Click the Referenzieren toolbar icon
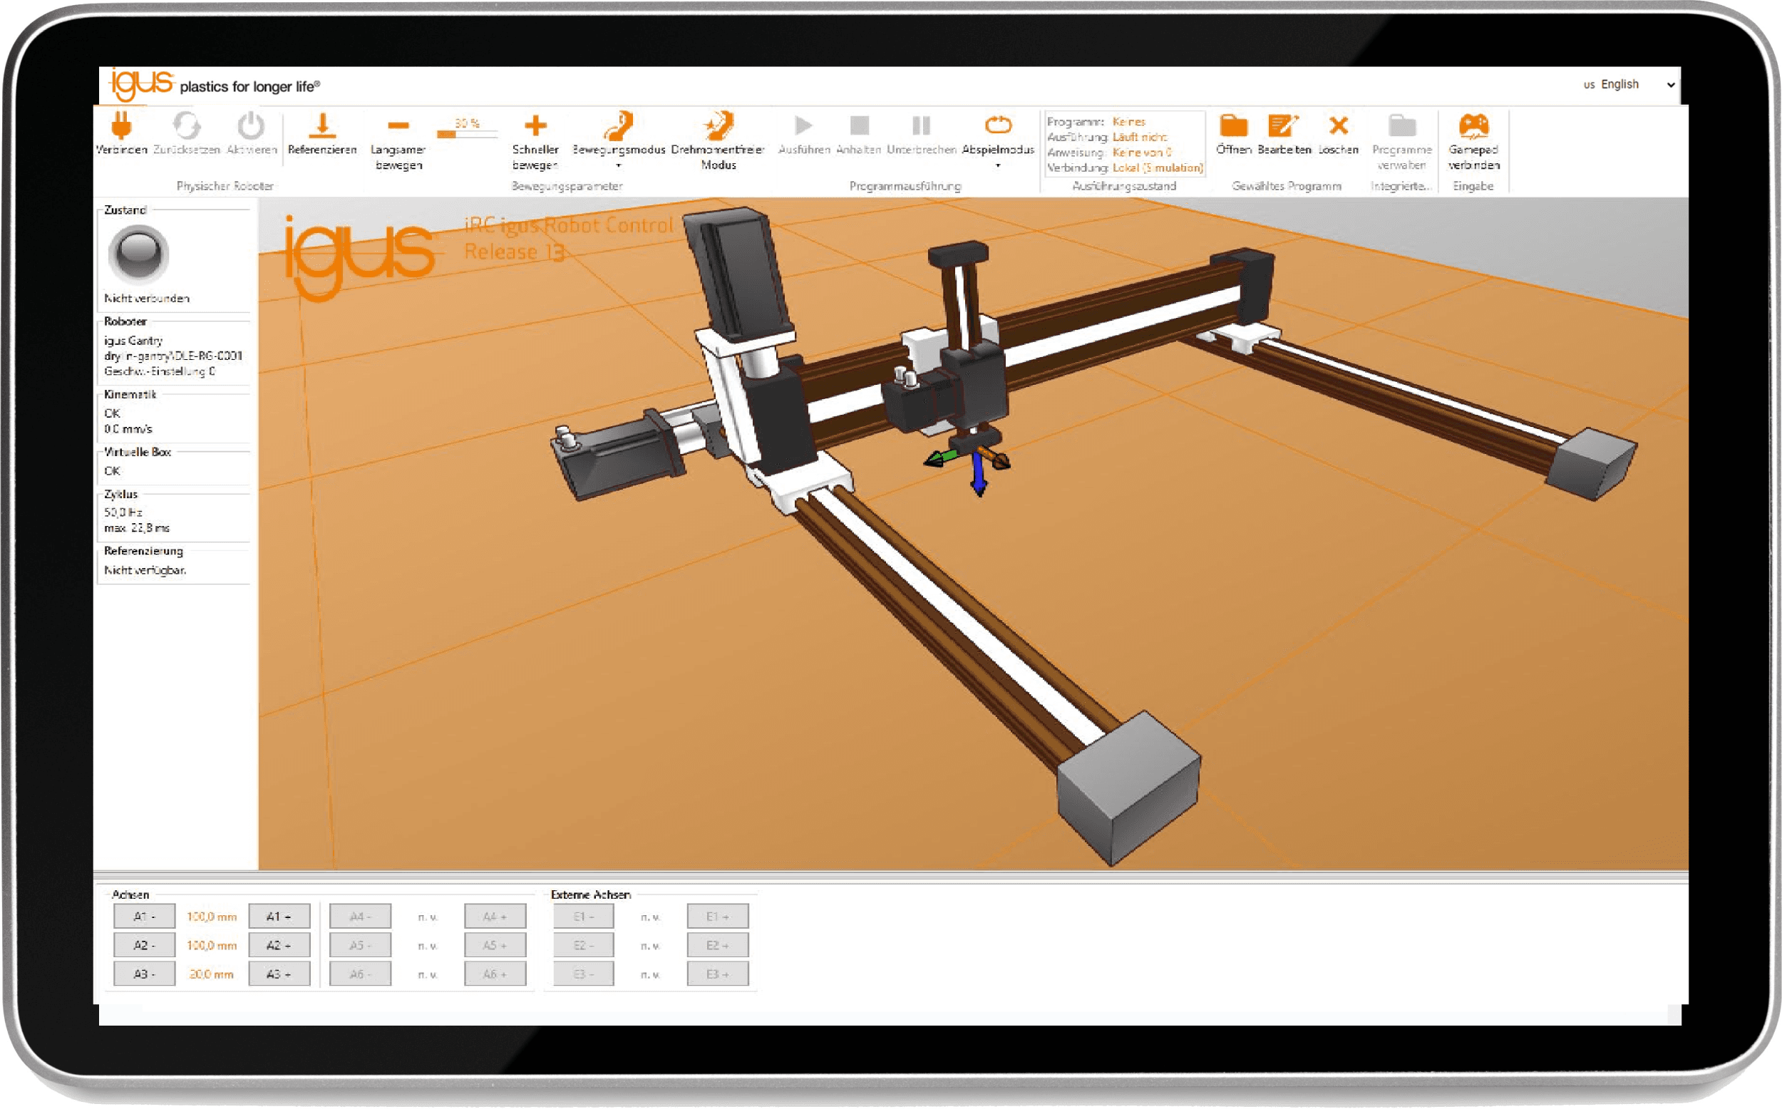The width and height of the screenshot is (1782, 1109). [322, 126]
